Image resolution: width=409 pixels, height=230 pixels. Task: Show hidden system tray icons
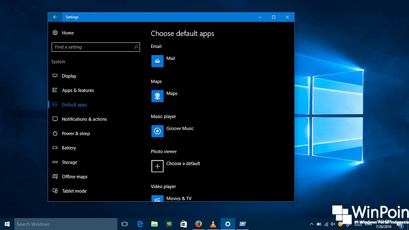pyautogui.click(x=311, y=224)
